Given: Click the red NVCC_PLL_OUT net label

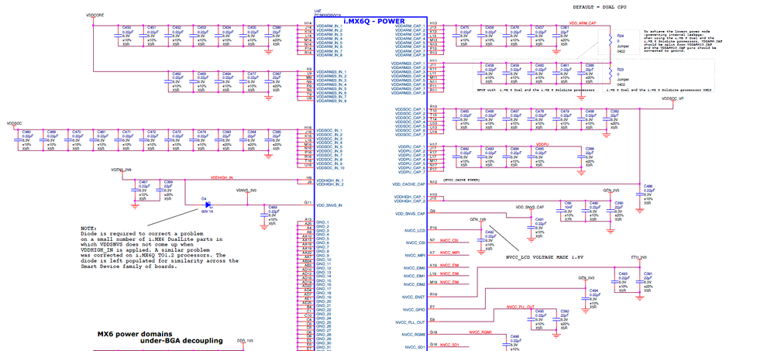Looking at the screenshot, I should click(x=521, y=307).
